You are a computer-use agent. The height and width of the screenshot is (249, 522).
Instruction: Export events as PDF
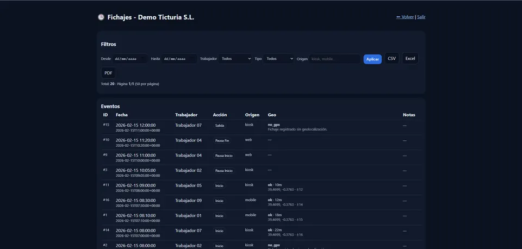[x=108, y=73]
